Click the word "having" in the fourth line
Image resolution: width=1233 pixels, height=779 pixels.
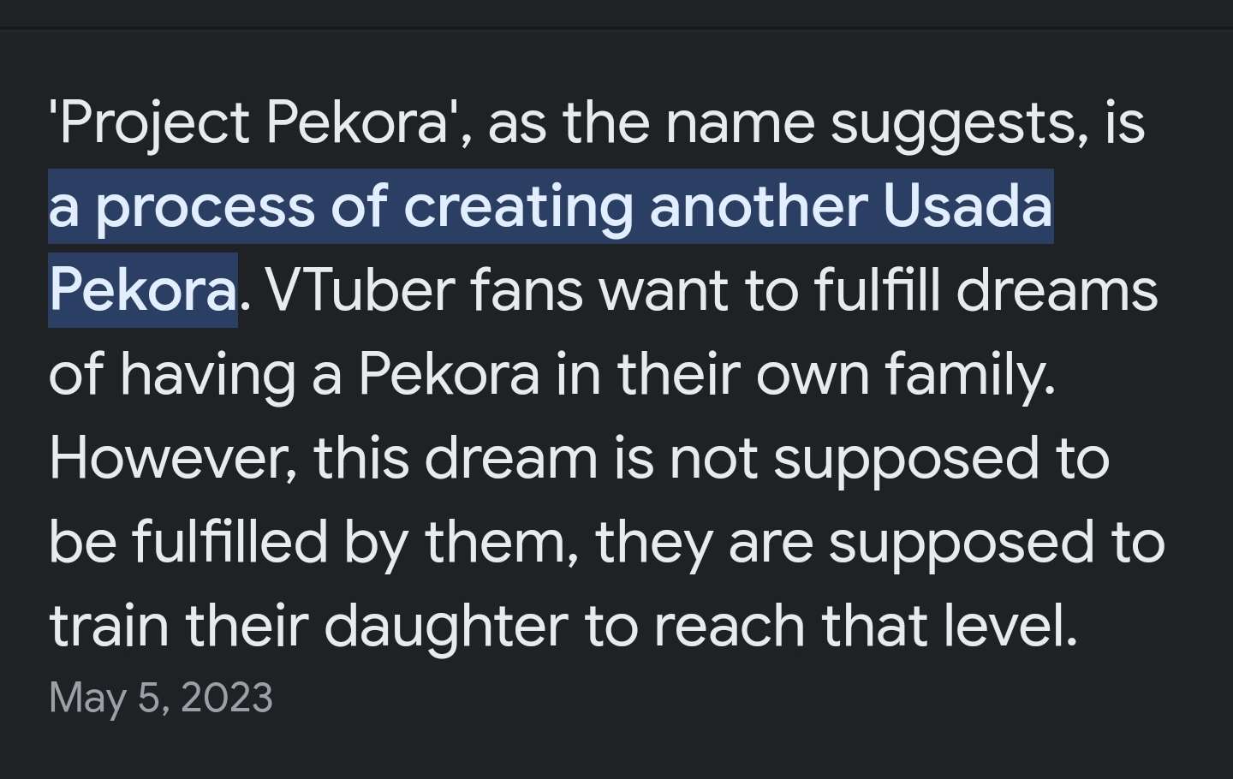coord(206,375)
